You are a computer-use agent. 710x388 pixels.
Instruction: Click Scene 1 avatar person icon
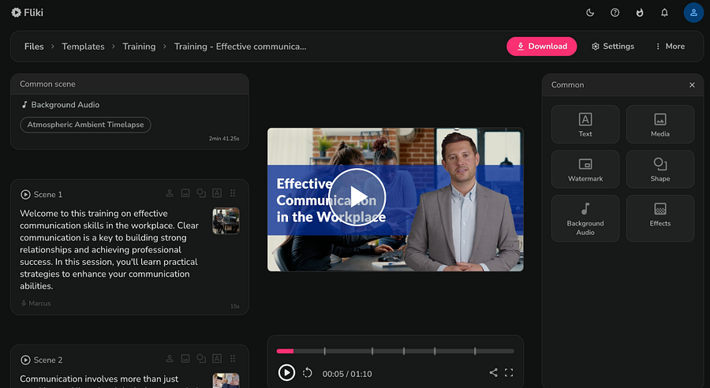[x=170, y=193]
